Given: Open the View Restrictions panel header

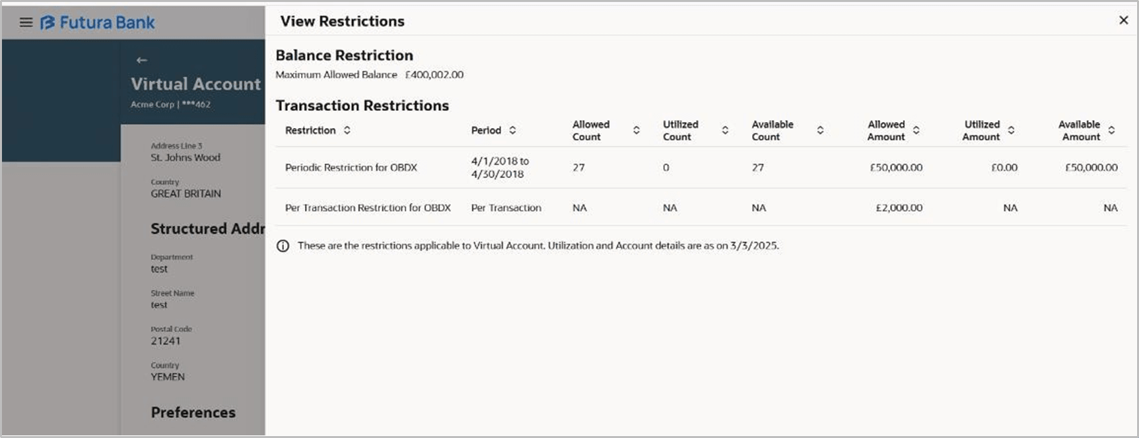Looking at the screenshot, I should pos(341,21).
